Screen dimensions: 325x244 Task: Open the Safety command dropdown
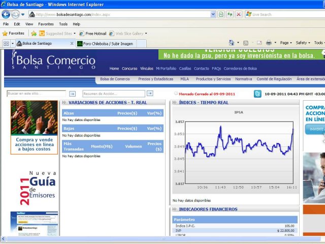[303, 43]
